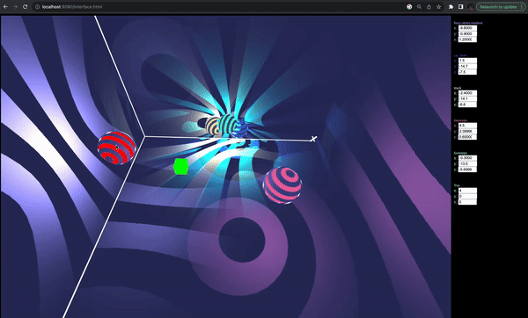Click the pink striped sphere
This screenshot has height=318, width=528.
click(x=282, y=185)
